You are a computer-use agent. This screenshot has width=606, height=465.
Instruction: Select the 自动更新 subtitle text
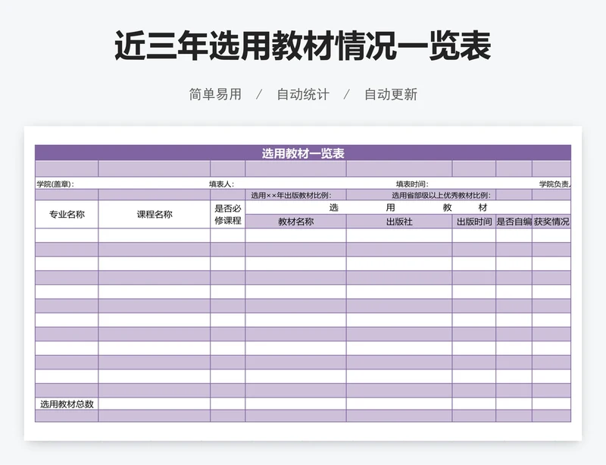pyautogui.click(x=391, y=95)
